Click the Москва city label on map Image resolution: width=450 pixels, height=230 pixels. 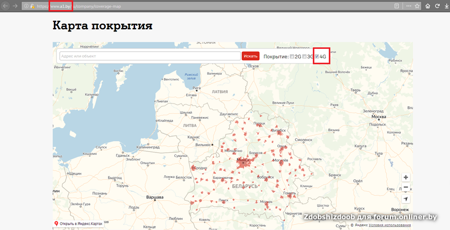pyautogui.click(x=379, y=117)
